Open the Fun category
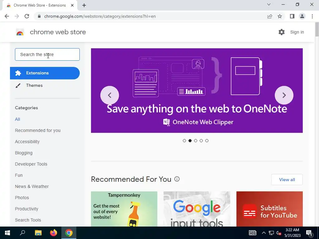This screenshot has width=319, height=239. pyautogui.click(x=19, y=175)
